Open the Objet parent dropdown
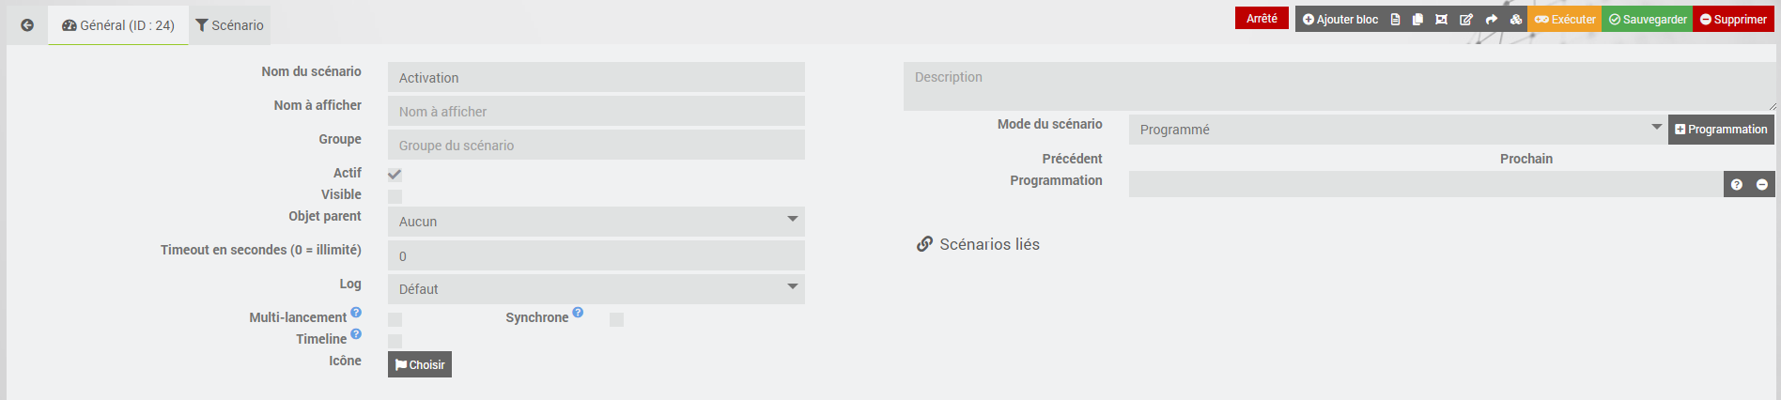Image resolution: width=1781 pixels, height=400 pixels. point(596,222)
